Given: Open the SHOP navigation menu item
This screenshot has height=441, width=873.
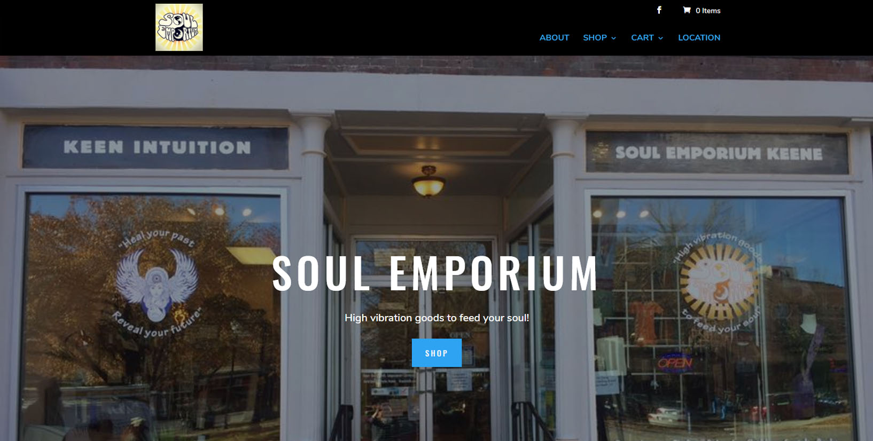Looking at the screenshot, I should 595,38.
